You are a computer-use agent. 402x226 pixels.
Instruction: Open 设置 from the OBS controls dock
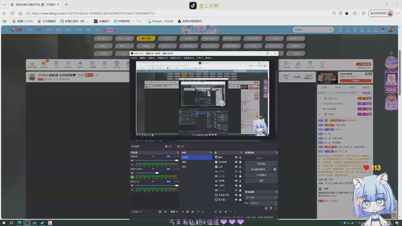pos(261,181)
